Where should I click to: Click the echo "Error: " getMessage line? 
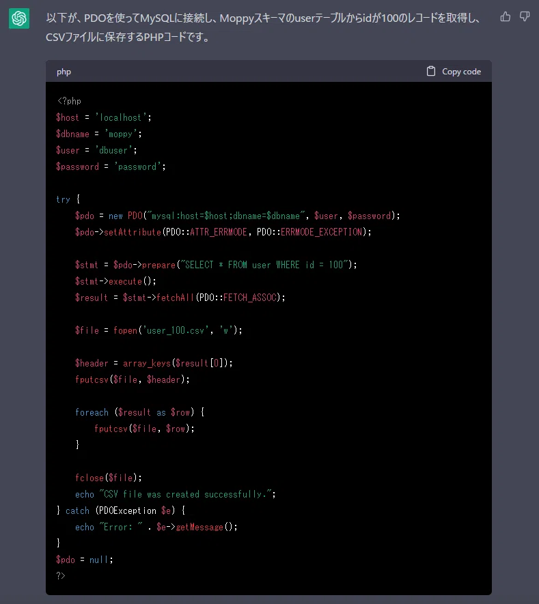pyautogui.click(x=156, y=528)
